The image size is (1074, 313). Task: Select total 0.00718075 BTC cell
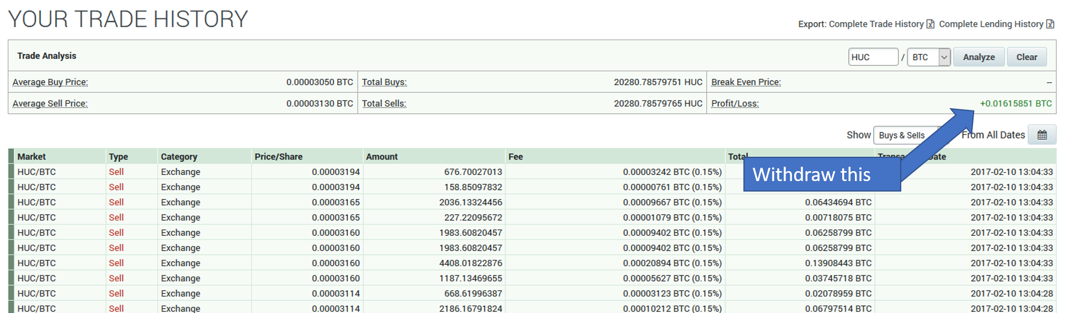(838, 217)
